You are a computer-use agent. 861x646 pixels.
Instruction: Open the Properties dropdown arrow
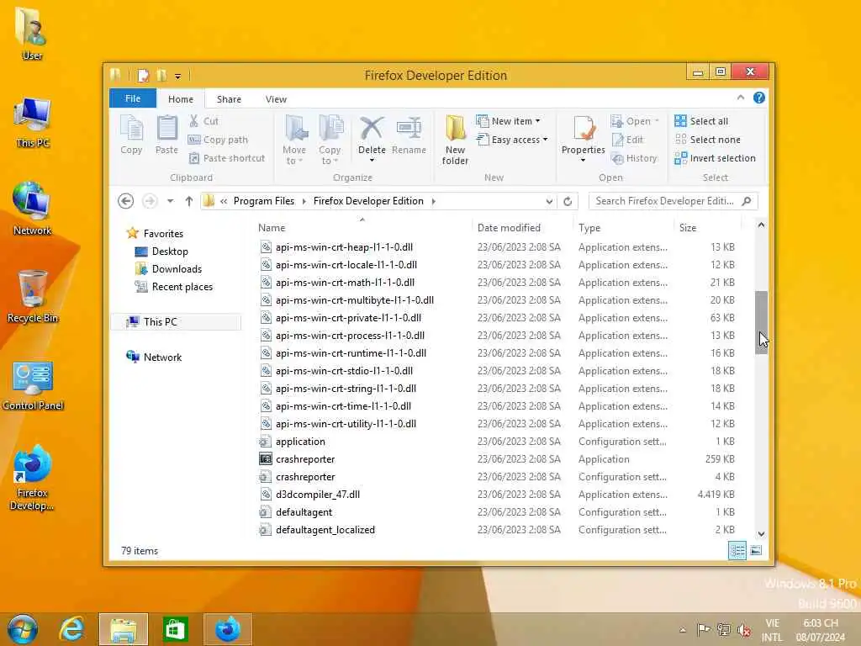click(584, 161)
